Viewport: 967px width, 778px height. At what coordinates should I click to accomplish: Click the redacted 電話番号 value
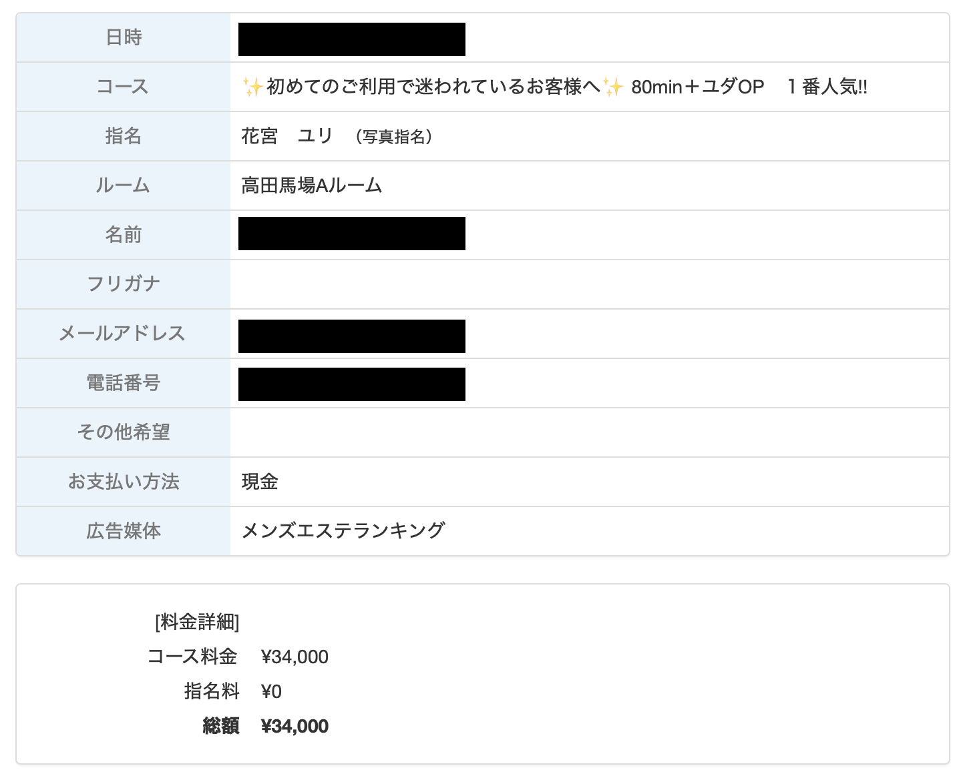click(351, 384)
